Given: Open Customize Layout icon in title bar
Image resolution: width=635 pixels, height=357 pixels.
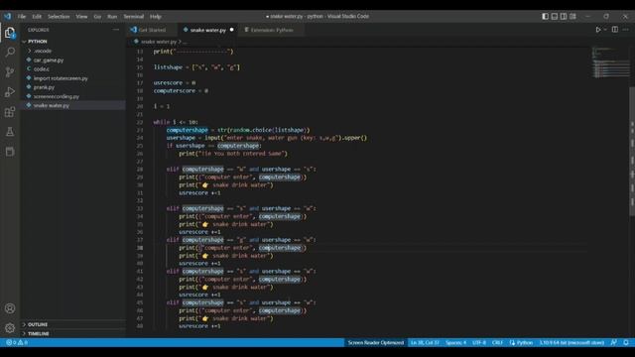Looking at the screenshot, I should tap(572, 16).
